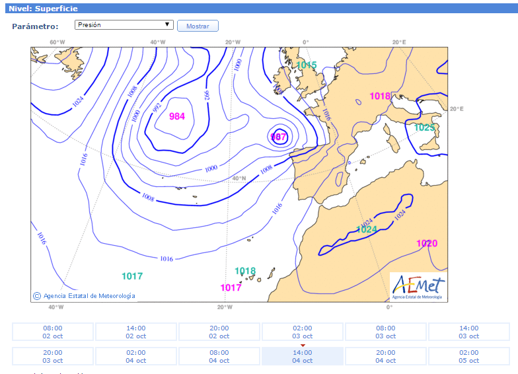
Task: Click the AEMet logo on the map
Action: (x=418, y=287)
